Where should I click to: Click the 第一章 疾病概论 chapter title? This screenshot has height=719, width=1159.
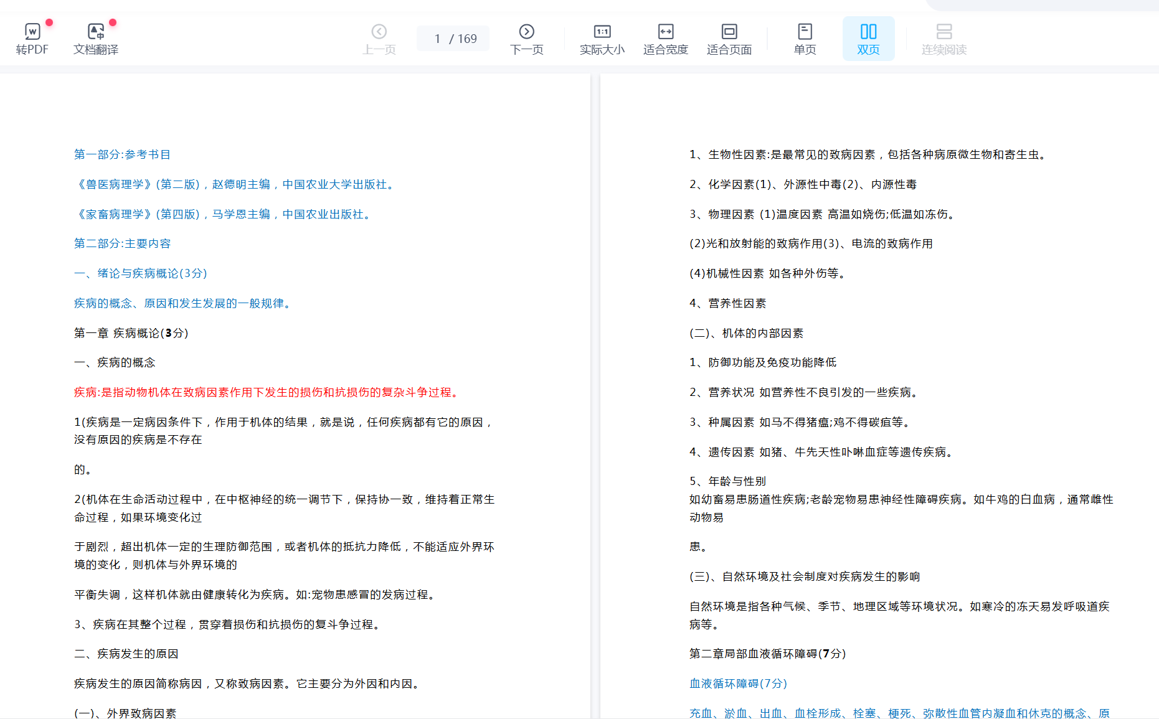click(131, 333)
